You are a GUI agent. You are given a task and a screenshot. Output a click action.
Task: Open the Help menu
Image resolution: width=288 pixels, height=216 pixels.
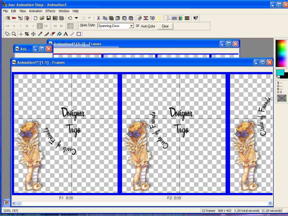75,11
